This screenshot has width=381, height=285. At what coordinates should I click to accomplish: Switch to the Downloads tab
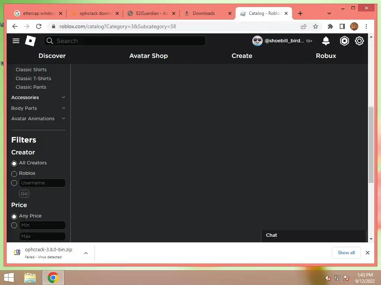pos(207,13)
